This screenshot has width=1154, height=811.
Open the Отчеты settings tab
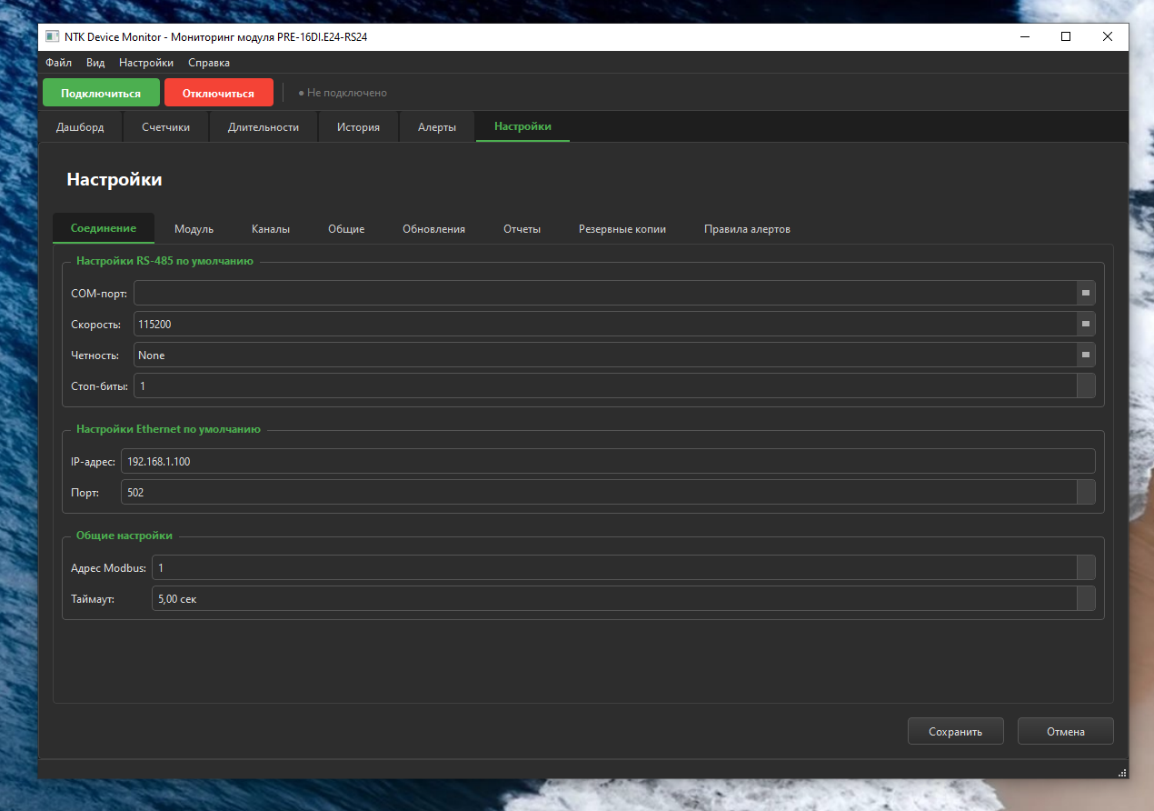pos(522,229)
